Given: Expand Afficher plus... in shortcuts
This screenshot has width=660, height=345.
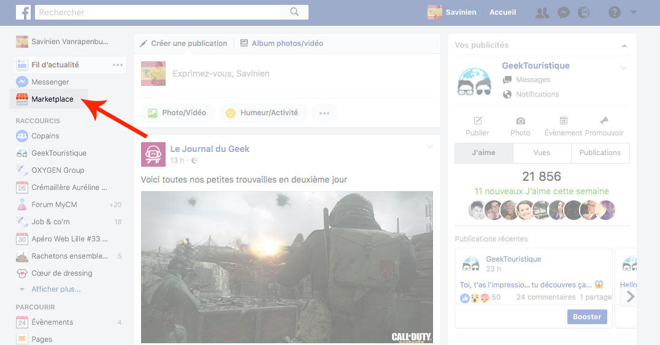Looking at the screenshot, I should 56,289.
